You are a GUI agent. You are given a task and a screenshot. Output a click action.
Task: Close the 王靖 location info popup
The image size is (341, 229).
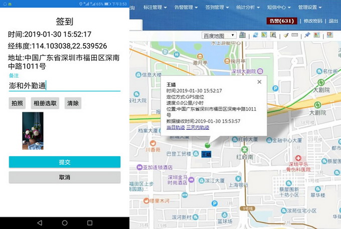(259, 82)
